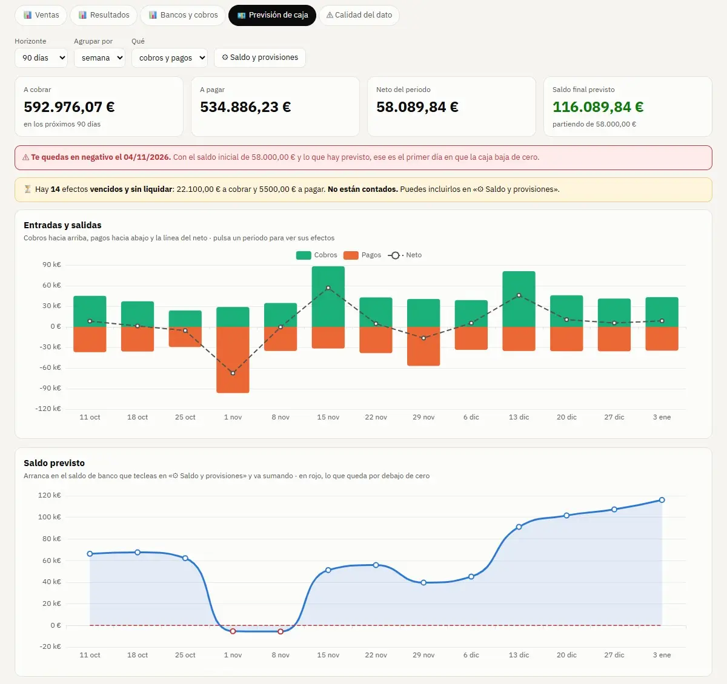Go to the Bancos y cobros tab
The image size is (727, 684).
coord(183,15)
